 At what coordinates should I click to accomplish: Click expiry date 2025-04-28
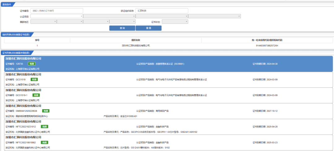click(x=272, y=127)
